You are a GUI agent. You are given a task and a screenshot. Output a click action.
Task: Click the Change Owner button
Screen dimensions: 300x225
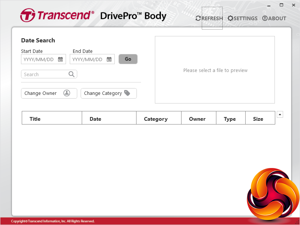[x=49, y=93]
